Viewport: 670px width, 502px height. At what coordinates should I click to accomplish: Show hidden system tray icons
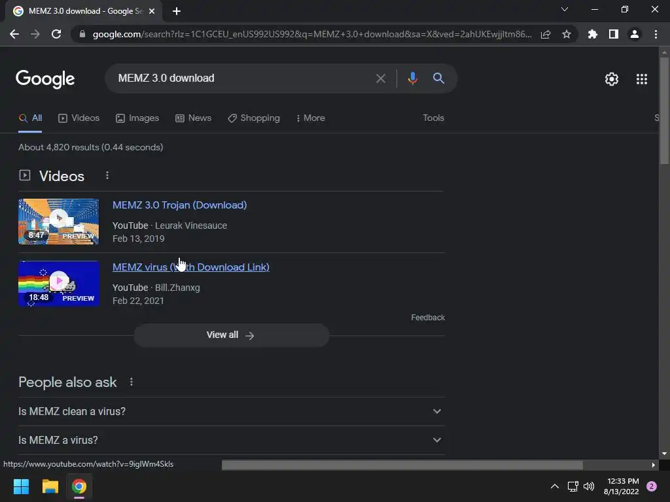click(x=555, y=486)
